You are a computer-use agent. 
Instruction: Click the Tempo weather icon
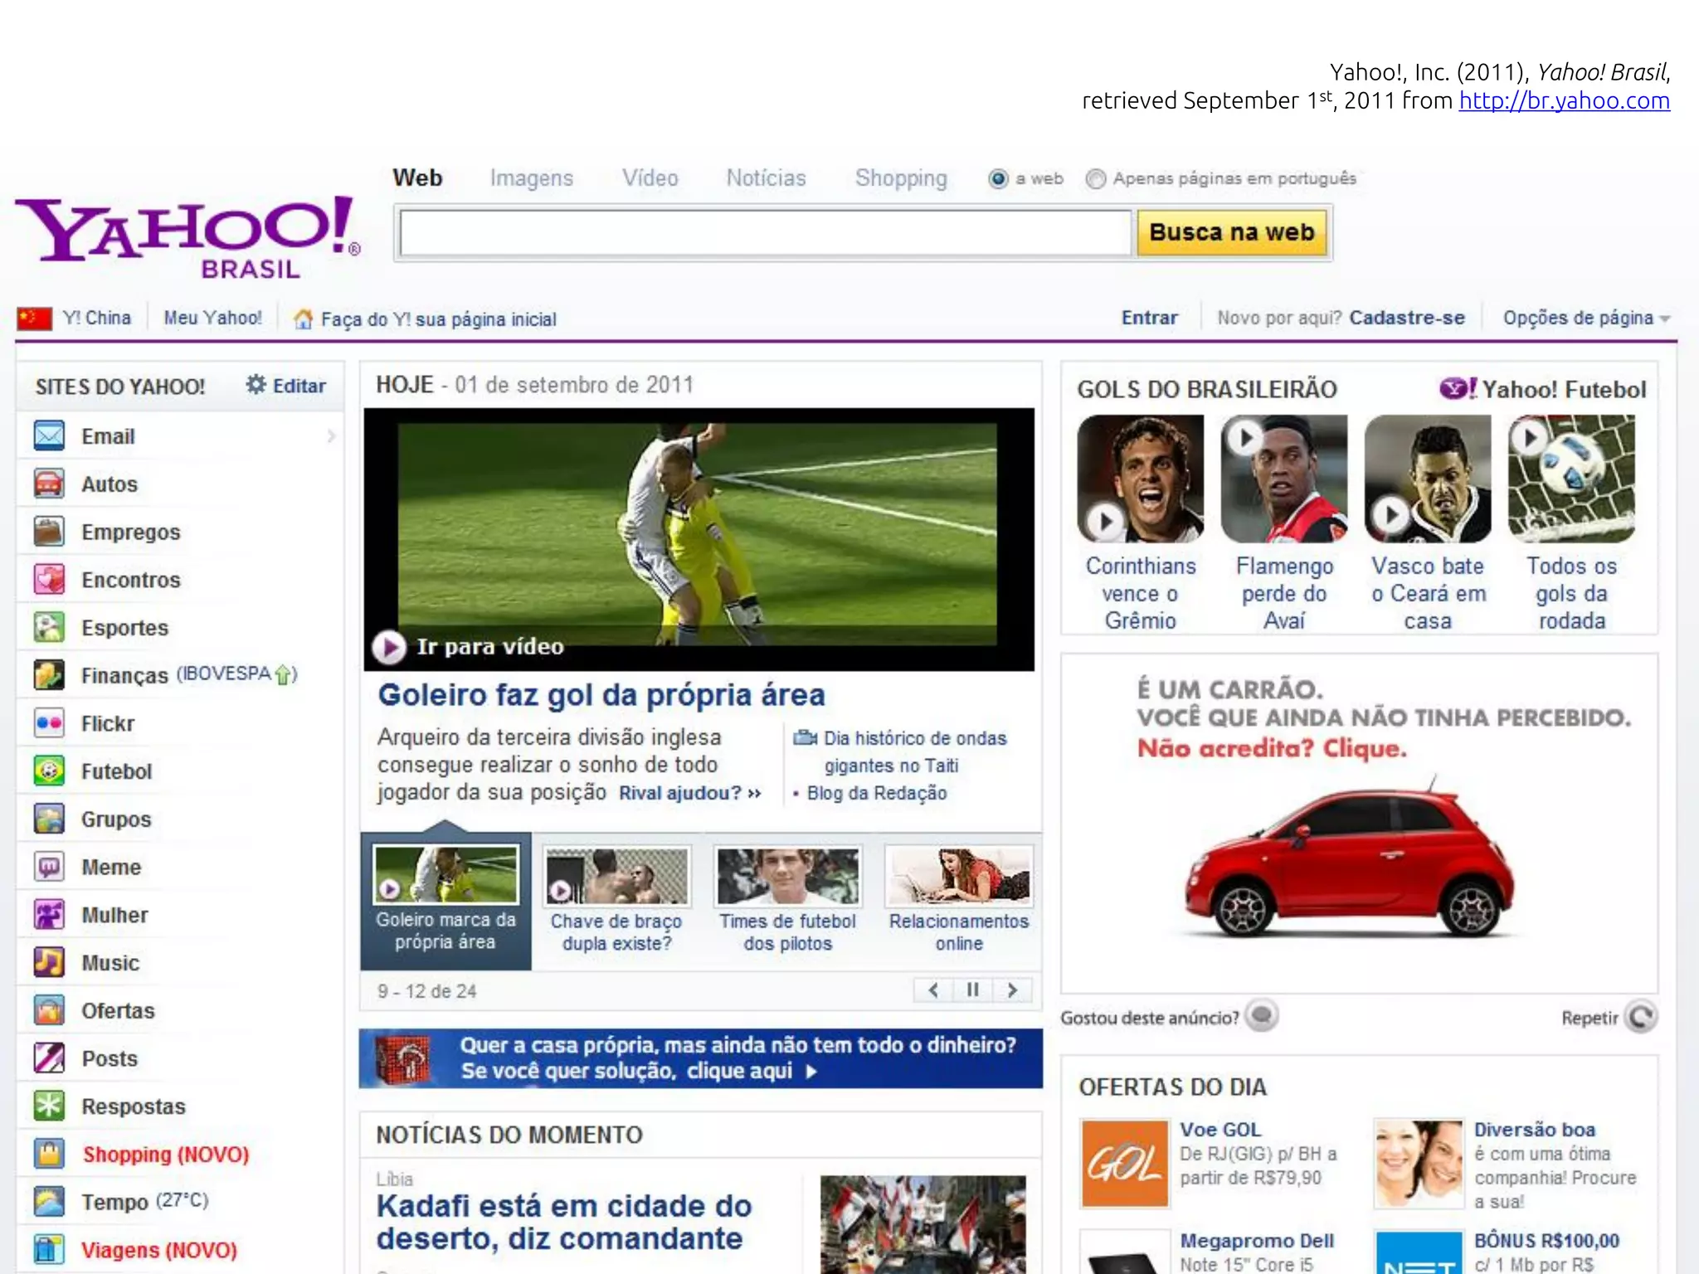(x=49, y=1202)
